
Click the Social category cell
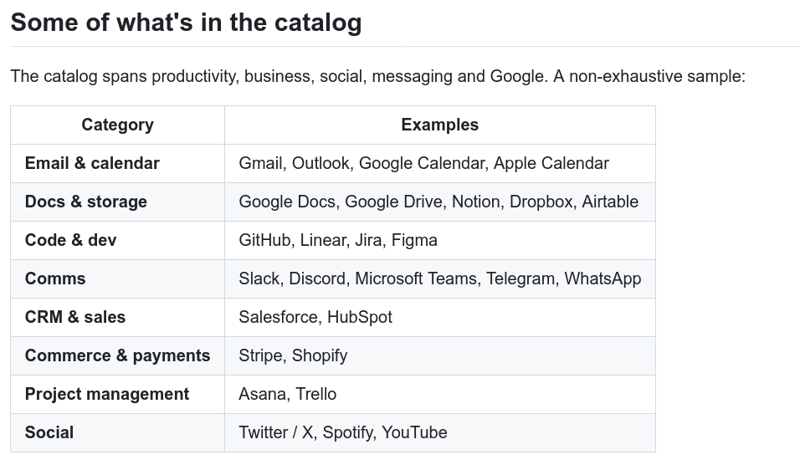[117, 433]
